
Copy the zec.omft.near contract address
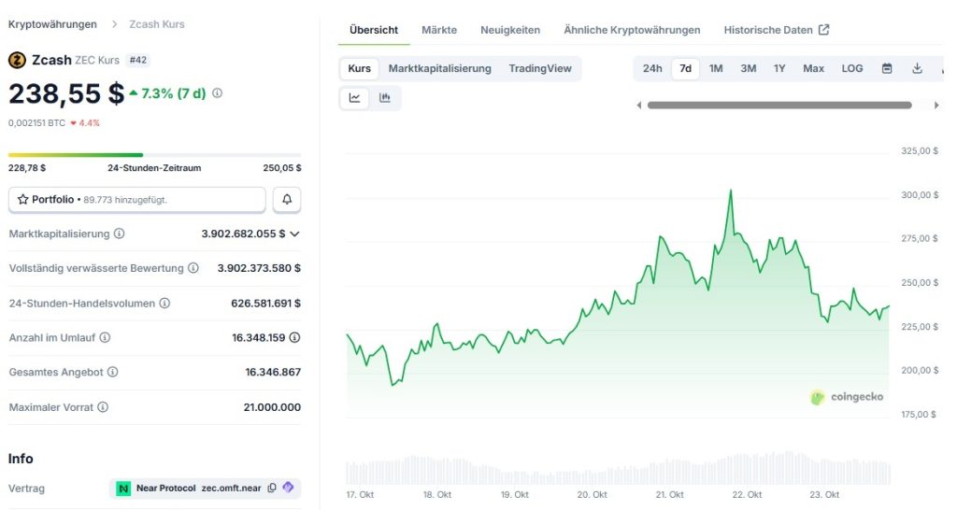[272, 488]
